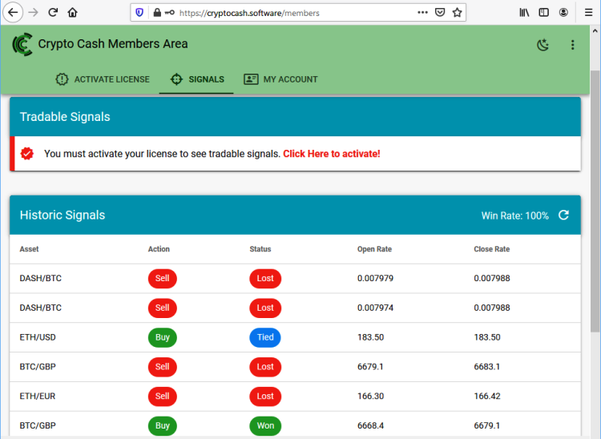Switch to the Activate License tab
Image resolution: width=601 pixels, height=439 pixels.
point(103,79)
